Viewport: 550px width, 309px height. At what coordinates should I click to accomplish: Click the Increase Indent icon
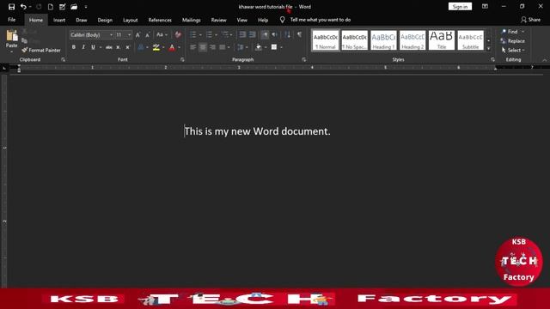(252, 34)
